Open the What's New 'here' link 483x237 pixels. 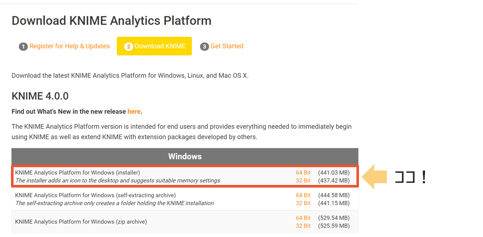pyautogui.click(x=134, y=111)
